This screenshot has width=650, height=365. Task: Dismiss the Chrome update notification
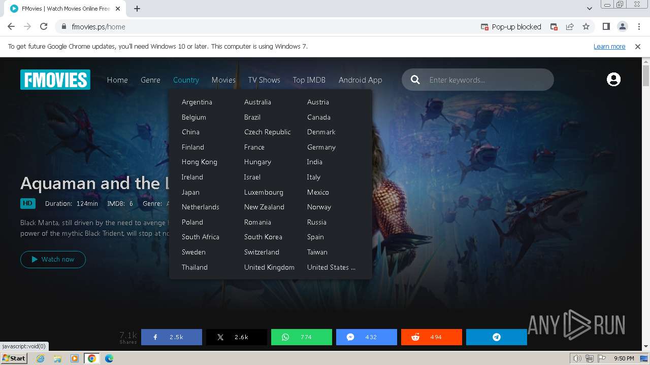[638, 47]
